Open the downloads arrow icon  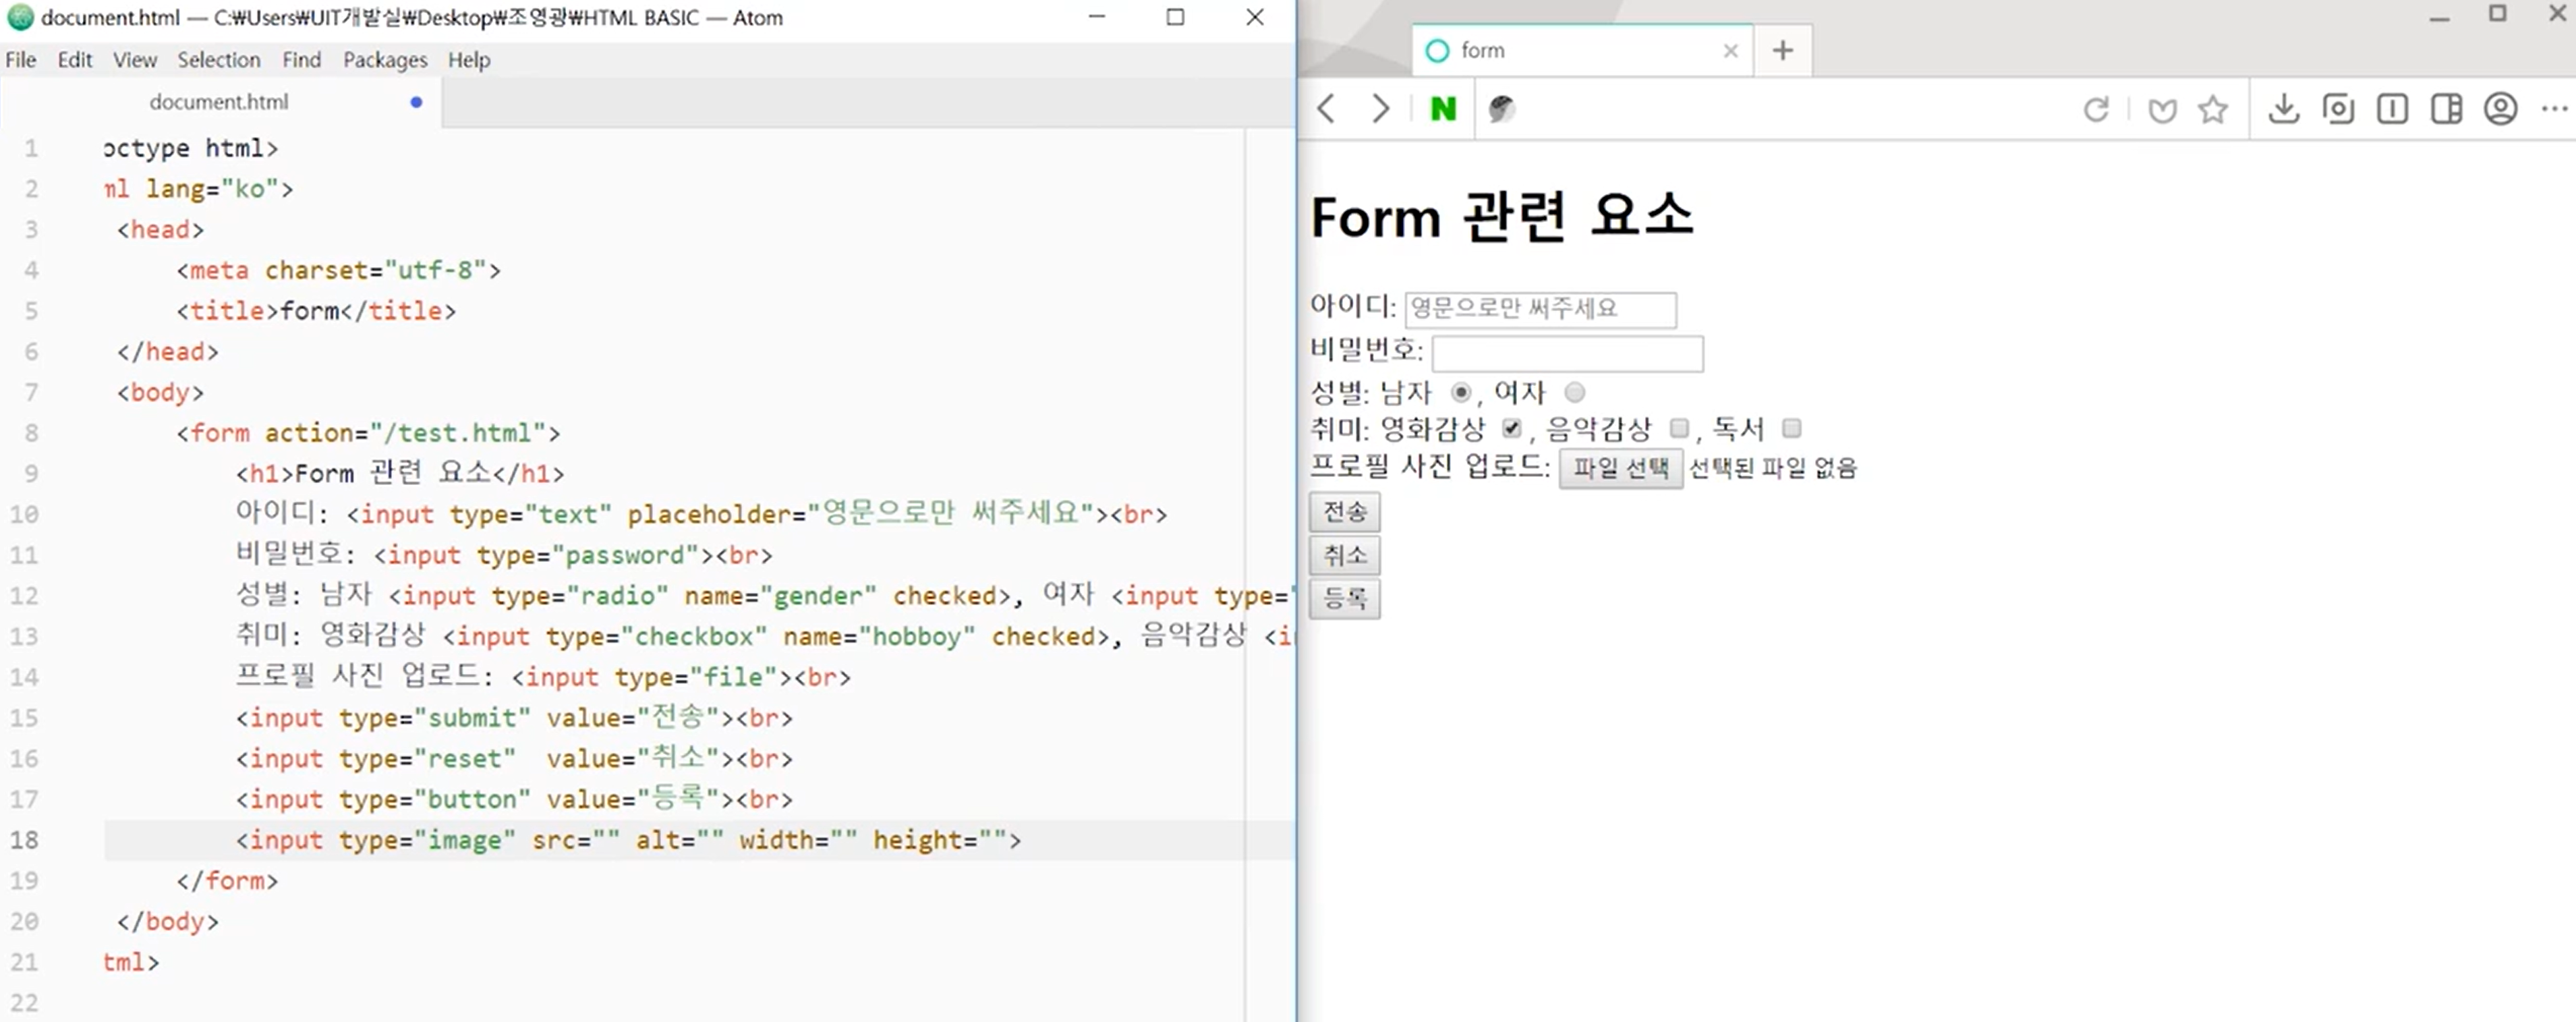coord(2283,108)
